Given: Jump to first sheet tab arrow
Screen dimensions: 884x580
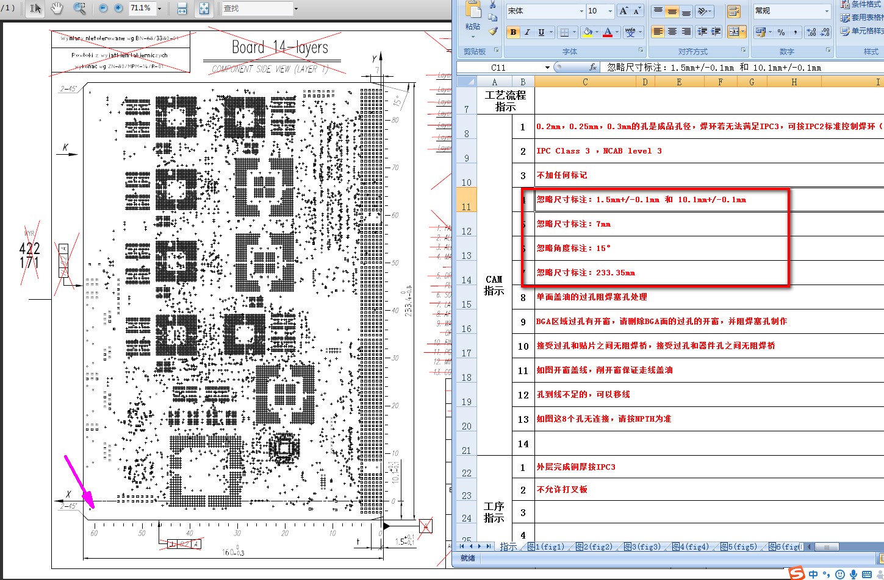Looking at the screenshot, I should pyautogui.click(x=462, y=546).
